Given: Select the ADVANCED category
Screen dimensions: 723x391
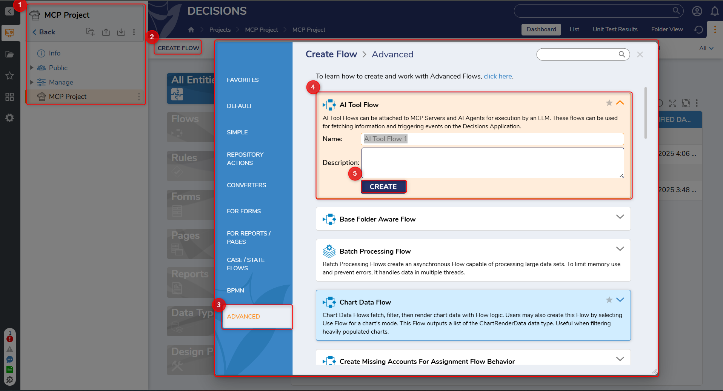Looking at the screenshot, I should pyautogui.click(x=257, y=317).
